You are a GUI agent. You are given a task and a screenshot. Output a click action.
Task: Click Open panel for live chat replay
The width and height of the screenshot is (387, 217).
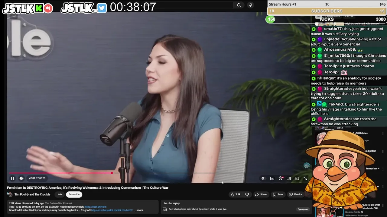(x=303, y=209)
